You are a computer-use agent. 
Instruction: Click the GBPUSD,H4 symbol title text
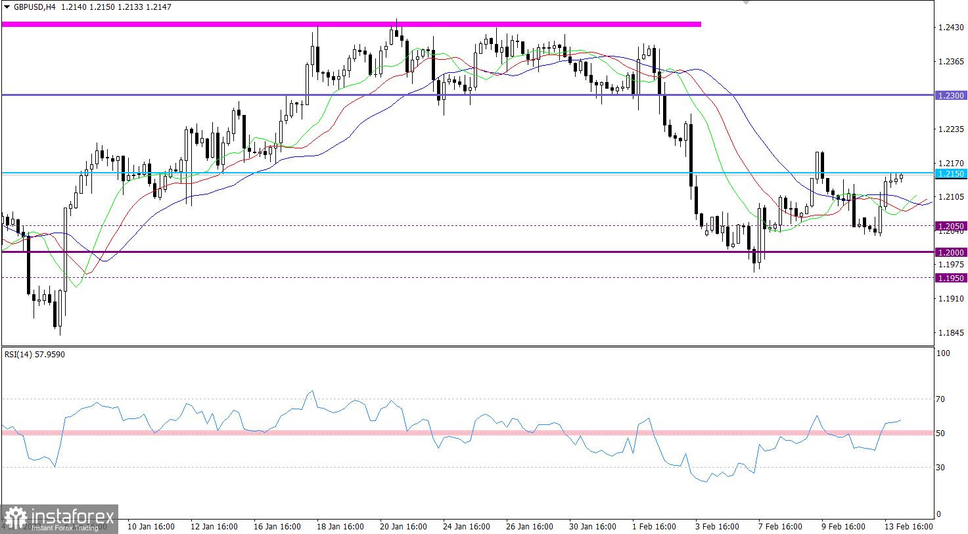(x=34, y=7)
